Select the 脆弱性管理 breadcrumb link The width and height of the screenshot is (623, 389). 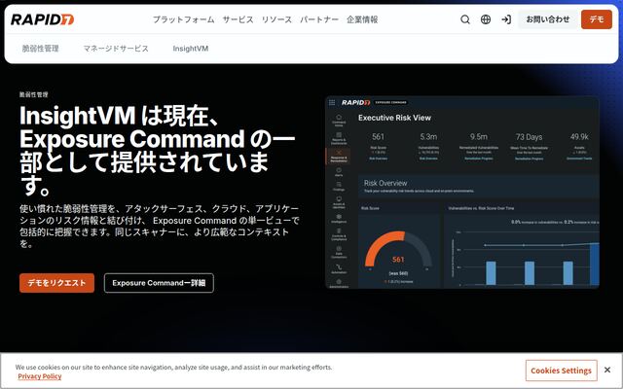pyautogui.click(x=40, y=49)
